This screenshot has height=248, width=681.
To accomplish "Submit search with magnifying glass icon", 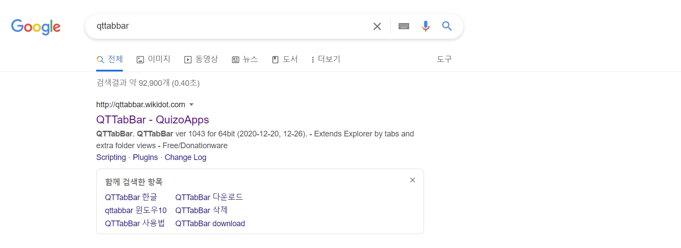I will pos(447,26).
